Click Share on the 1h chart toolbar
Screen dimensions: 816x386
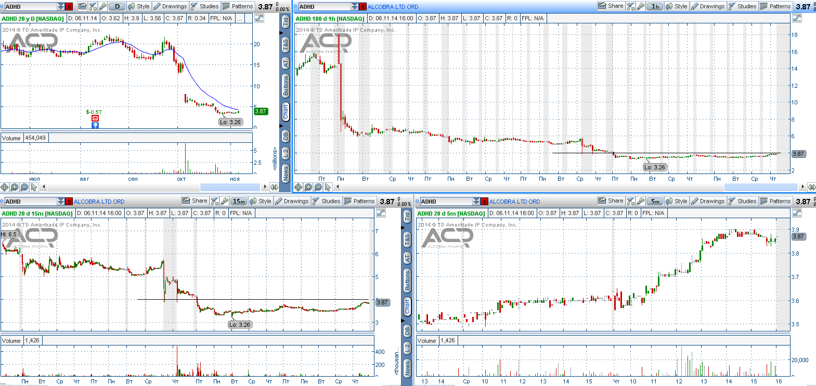(611, 6)
